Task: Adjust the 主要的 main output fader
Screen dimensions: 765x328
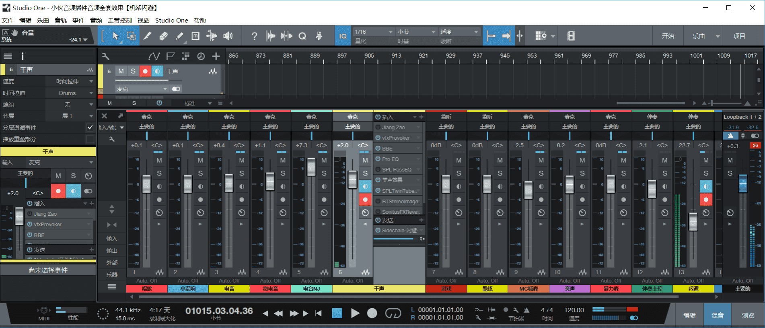Action: [743, 184]
